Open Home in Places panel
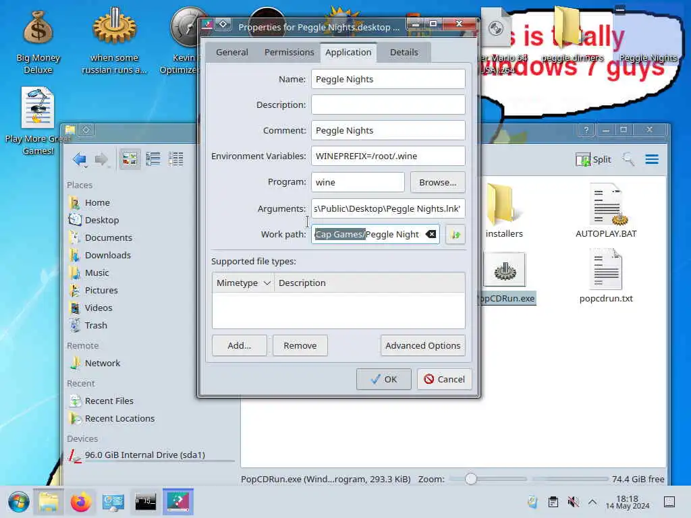This screenshot has width=691, height=518. pyautogui.click(x=97, y=202)
